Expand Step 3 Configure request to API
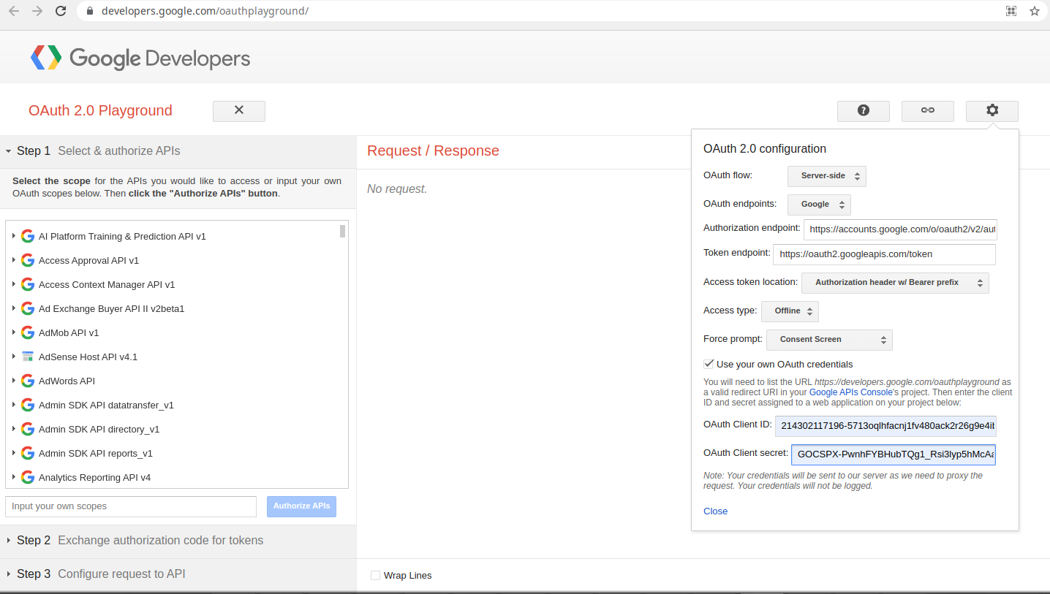1050x594 pixels. click(x=178, y=574)
